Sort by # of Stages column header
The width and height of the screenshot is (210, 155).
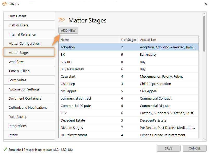(128, 40)
